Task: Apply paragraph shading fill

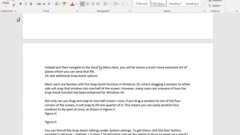Action: (x=115, y=4)
